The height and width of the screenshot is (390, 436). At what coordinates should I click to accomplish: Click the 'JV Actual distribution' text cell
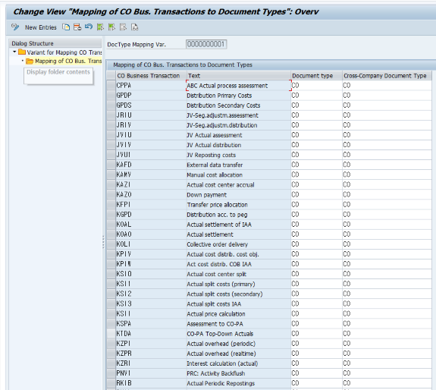point(238,145)
